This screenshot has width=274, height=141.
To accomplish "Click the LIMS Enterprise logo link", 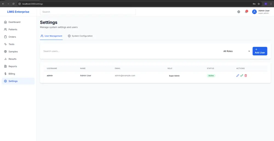I will [x=18, y=12].
